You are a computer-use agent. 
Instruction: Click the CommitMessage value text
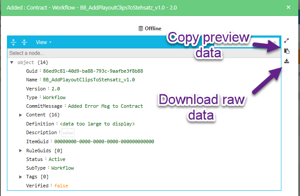[106, 106]
